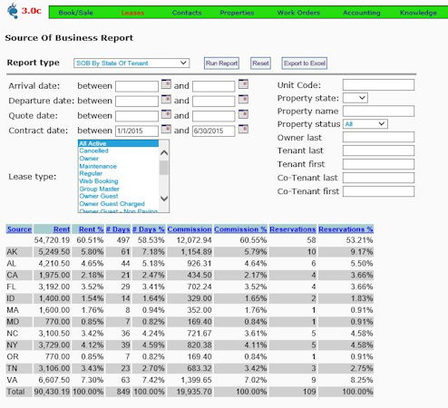Expand the Property state dropdown
The width and height of the screenshot is (448, 408).
click(355, 98)
